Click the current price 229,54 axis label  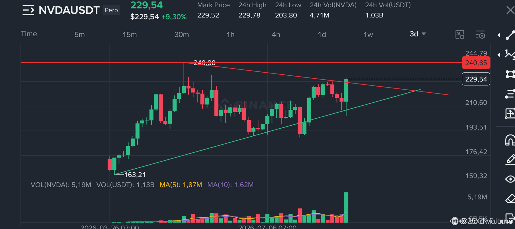pyautogui.click(x=476, y=79)
